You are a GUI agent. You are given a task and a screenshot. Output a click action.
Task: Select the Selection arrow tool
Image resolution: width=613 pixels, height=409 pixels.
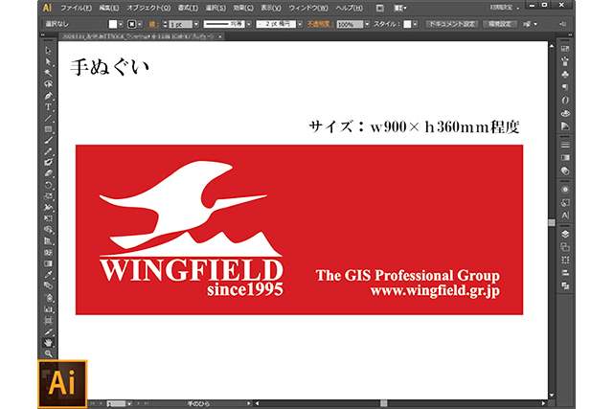(48, 51)
